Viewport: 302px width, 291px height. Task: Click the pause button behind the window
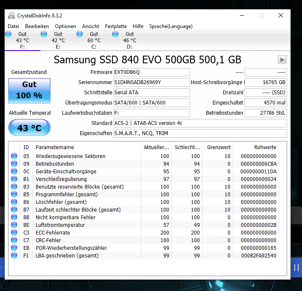pos(296,268)
